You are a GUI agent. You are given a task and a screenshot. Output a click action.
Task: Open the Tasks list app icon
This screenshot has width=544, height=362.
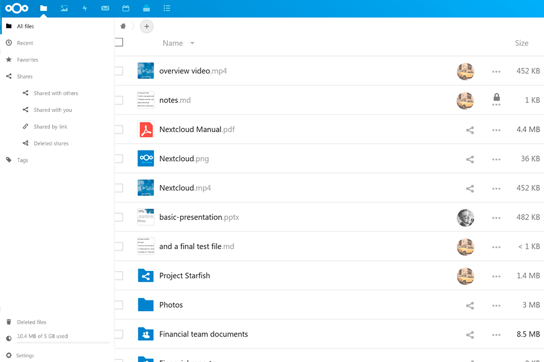167,8
